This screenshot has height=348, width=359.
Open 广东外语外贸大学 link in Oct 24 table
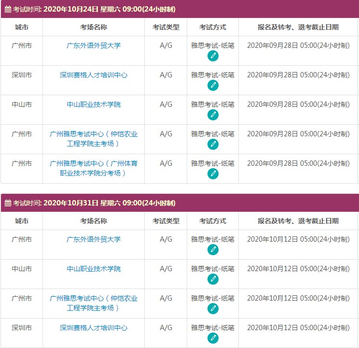click(x=94, y=45)
